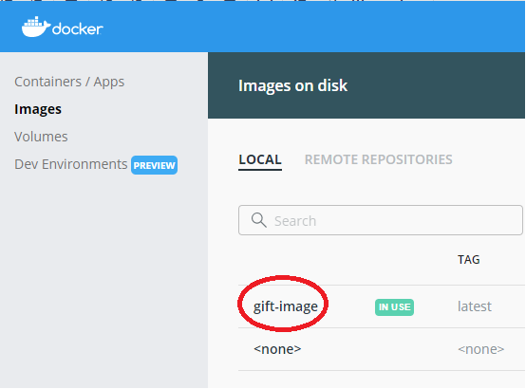Switch to the LOCAL tab
The image size is (526, 389).
tap(260, 159)
